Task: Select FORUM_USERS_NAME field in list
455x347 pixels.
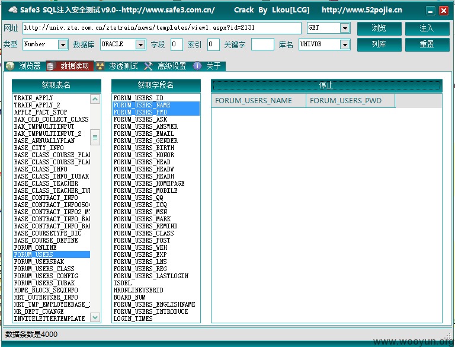Action: (x=156, y=105)
